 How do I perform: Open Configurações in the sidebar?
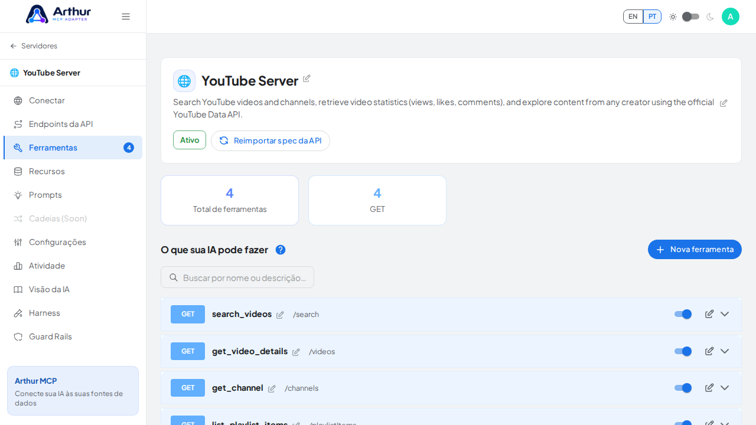click(73, 242)
